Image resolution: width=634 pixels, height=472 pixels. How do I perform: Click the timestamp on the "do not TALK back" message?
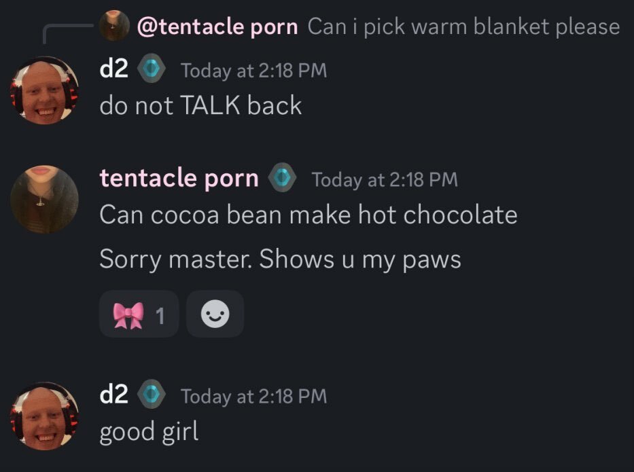pyautogui.click(x=253, y=71)
